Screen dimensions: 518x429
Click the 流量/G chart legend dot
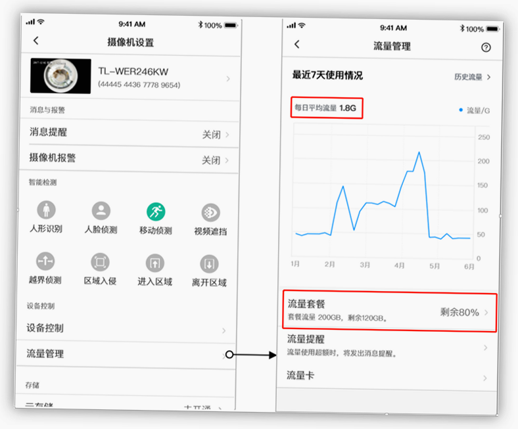pyautogui.click(x=461, y=110)
